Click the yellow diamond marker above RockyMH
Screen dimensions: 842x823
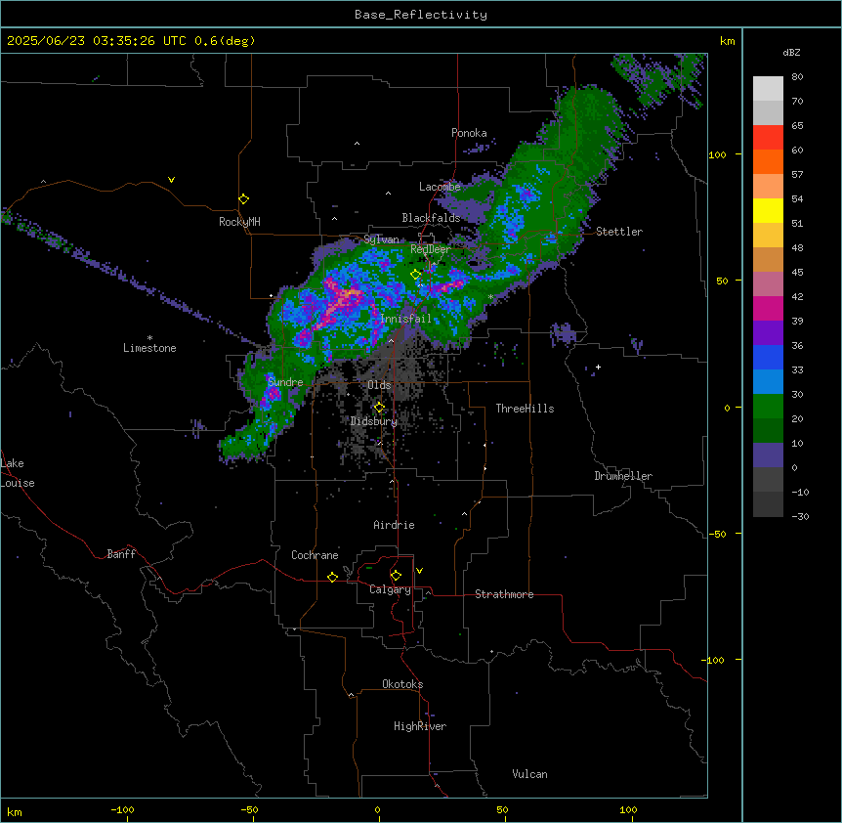pos(244,199)
